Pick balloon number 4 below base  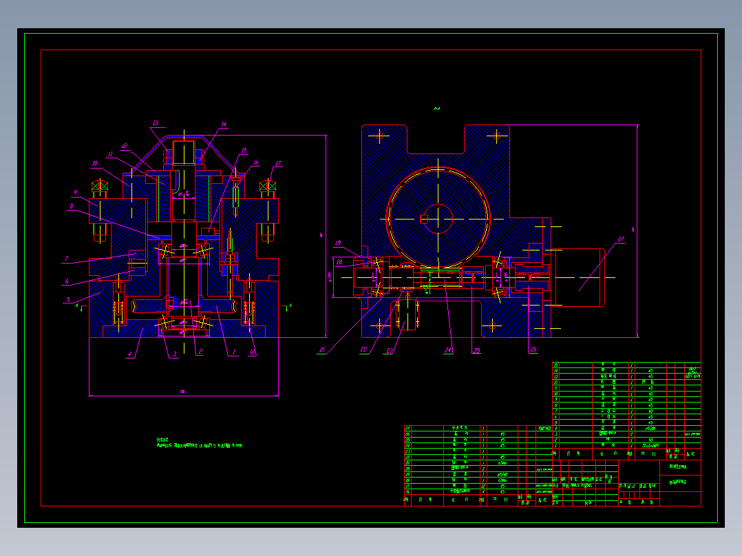coord(129,354)
